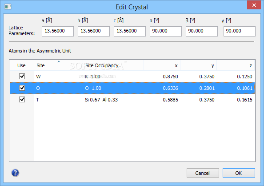Uncheck the Use box for site W
The image size is (264, 186).
pos(22,77)
